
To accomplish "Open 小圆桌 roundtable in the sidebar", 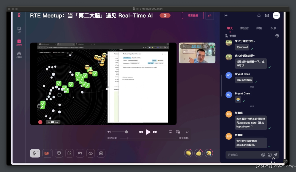I will (x=19, y=54).
